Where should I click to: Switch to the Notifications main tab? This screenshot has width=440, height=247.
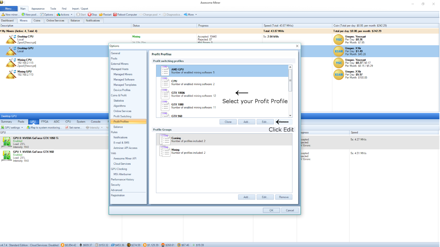click(93, 21)
